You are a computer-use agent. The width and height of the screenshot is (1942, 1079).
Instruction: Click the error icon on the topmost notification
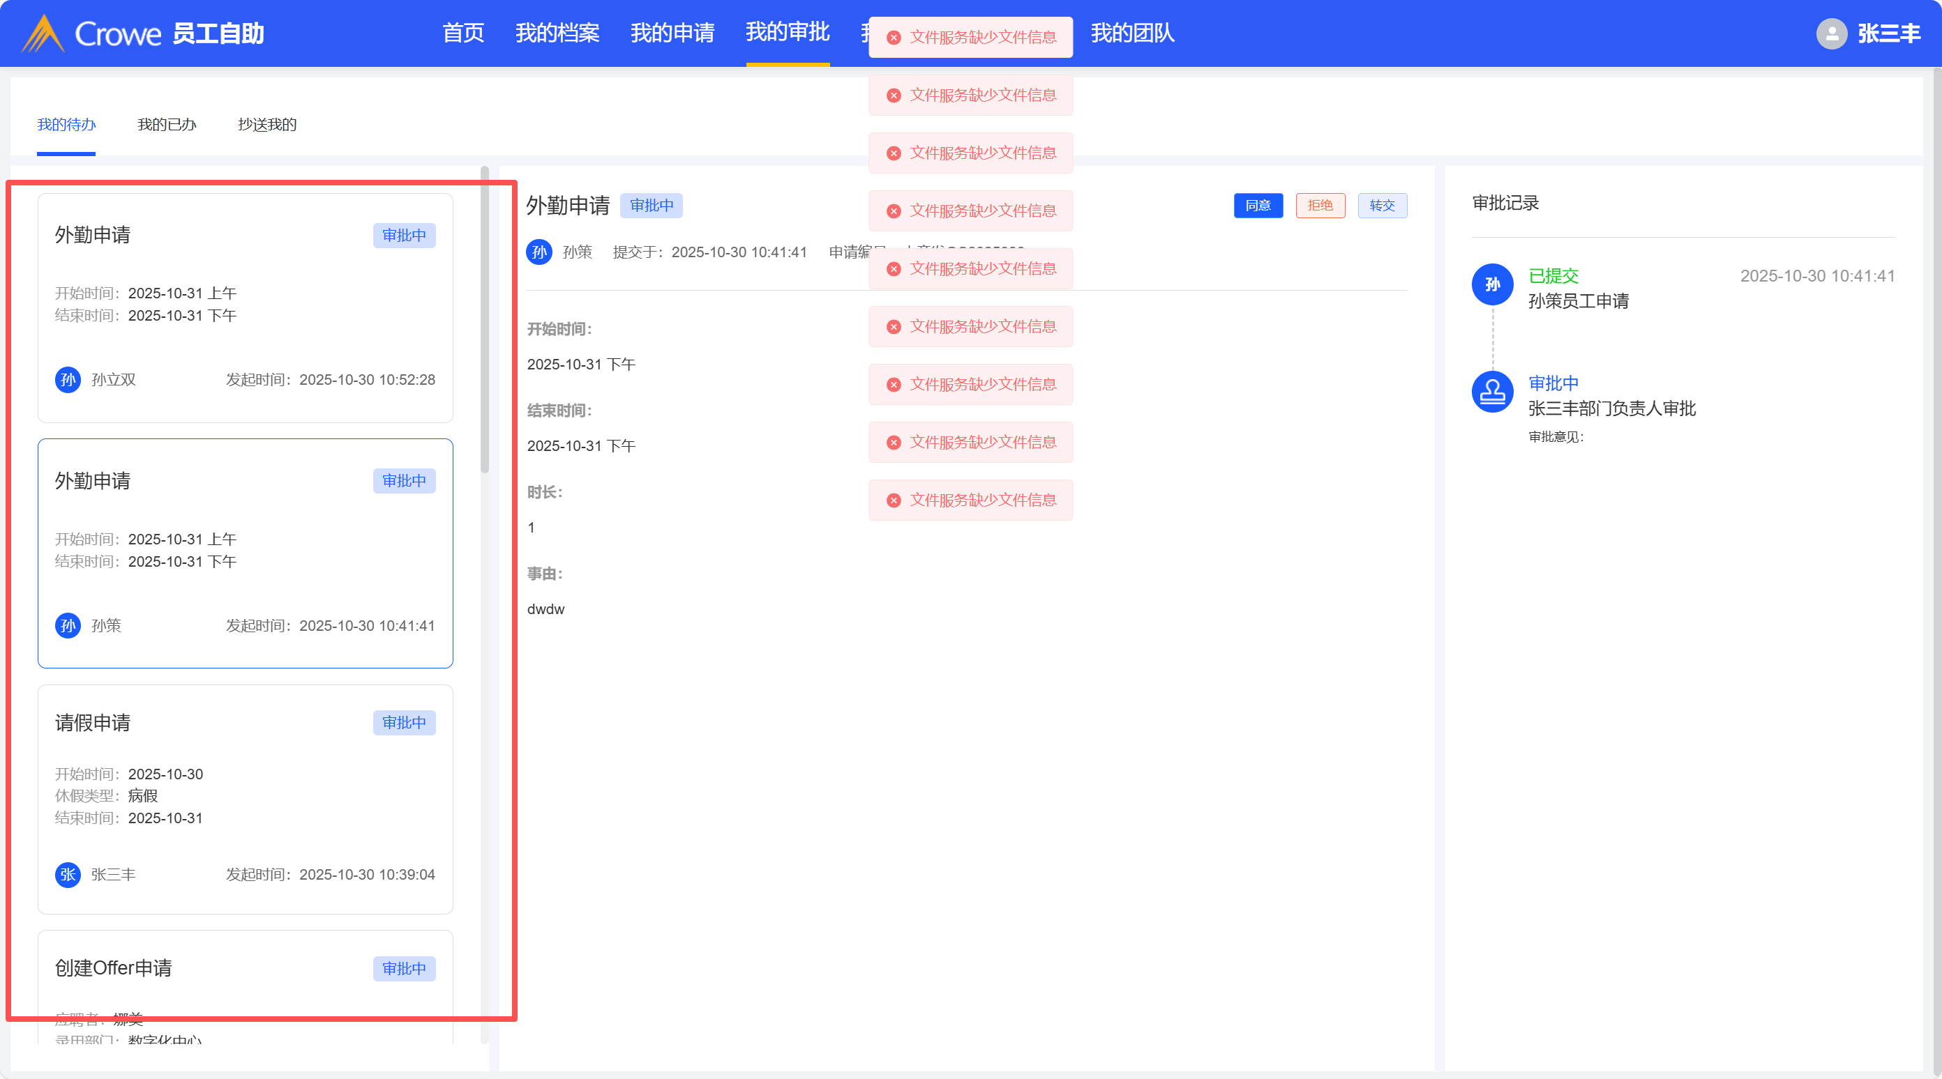pos(894,38)
